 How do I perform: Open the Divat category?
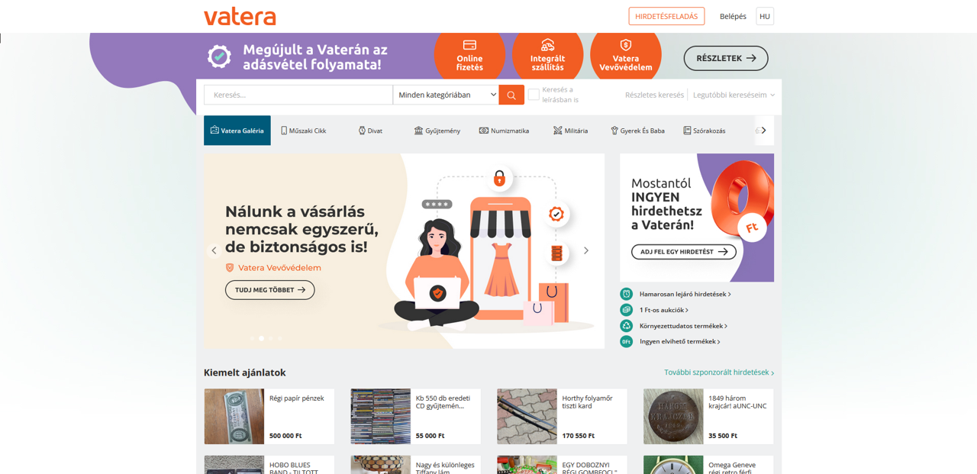[x=370, y=131]
